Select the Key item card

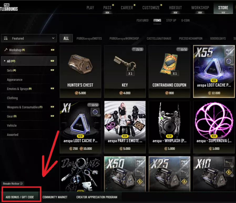[x=125, y=72]
